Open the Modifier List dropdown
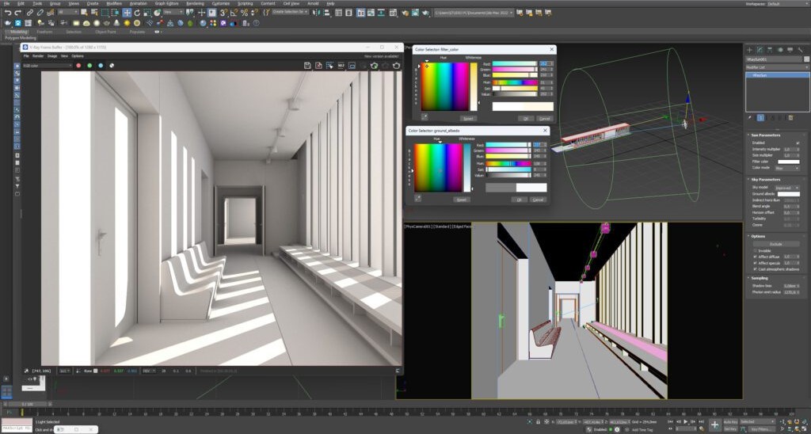Screen dimensions: 811x434 (777, 67)
